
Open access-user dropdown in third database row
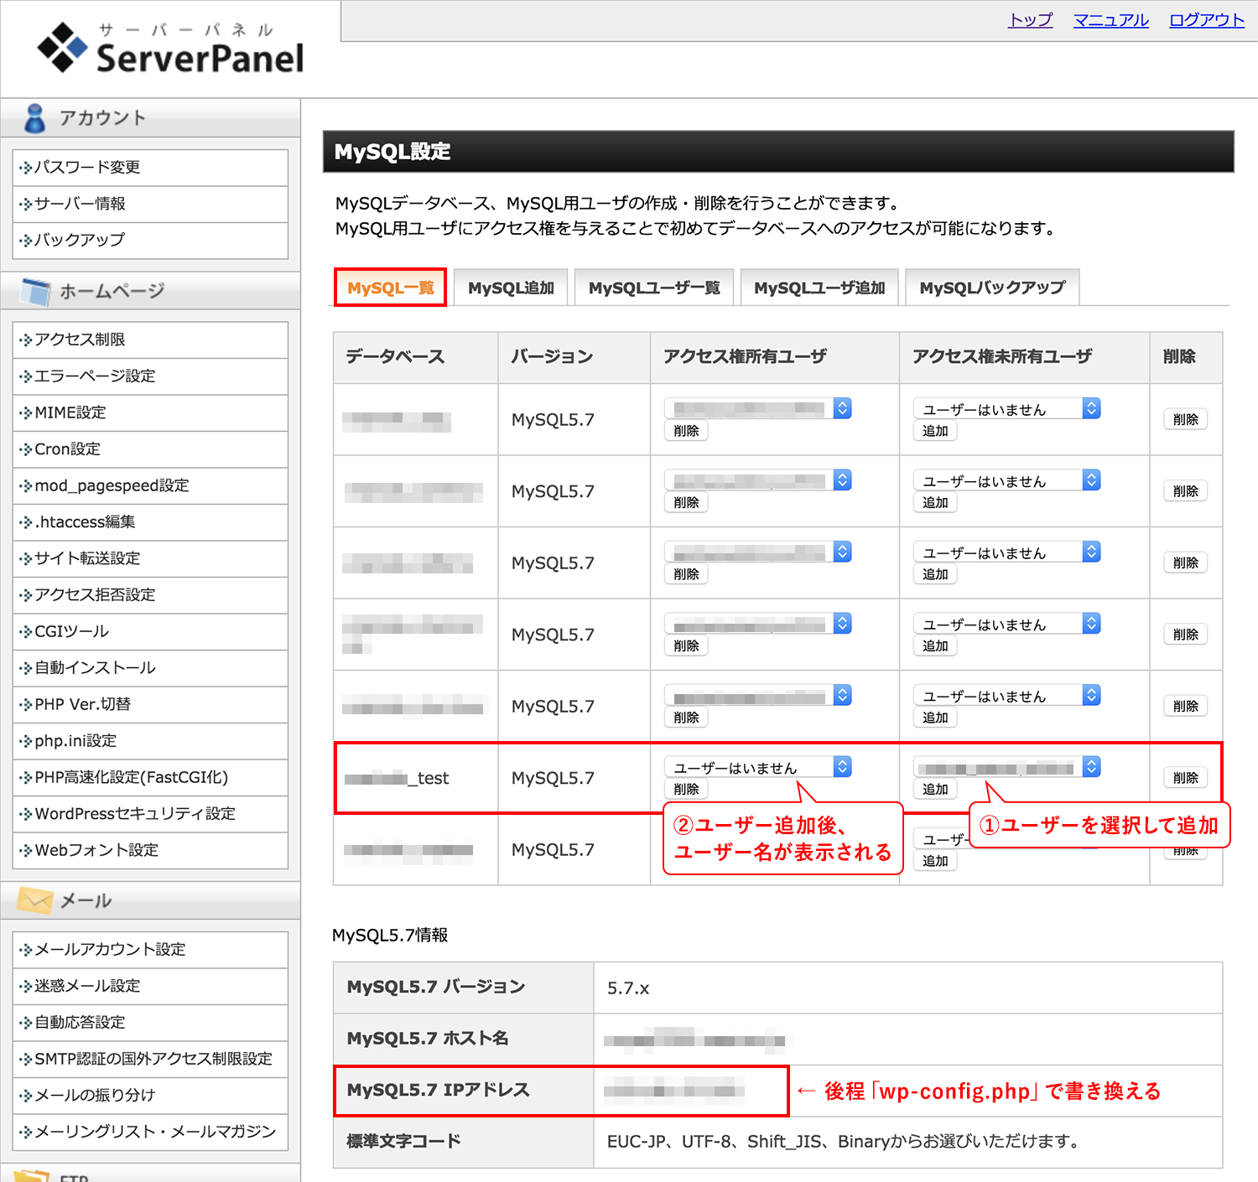coord(758,552)
